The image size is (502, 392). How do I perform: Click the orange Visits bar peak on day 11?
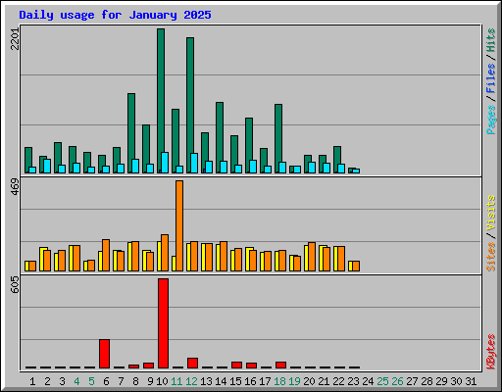(179, 225)
